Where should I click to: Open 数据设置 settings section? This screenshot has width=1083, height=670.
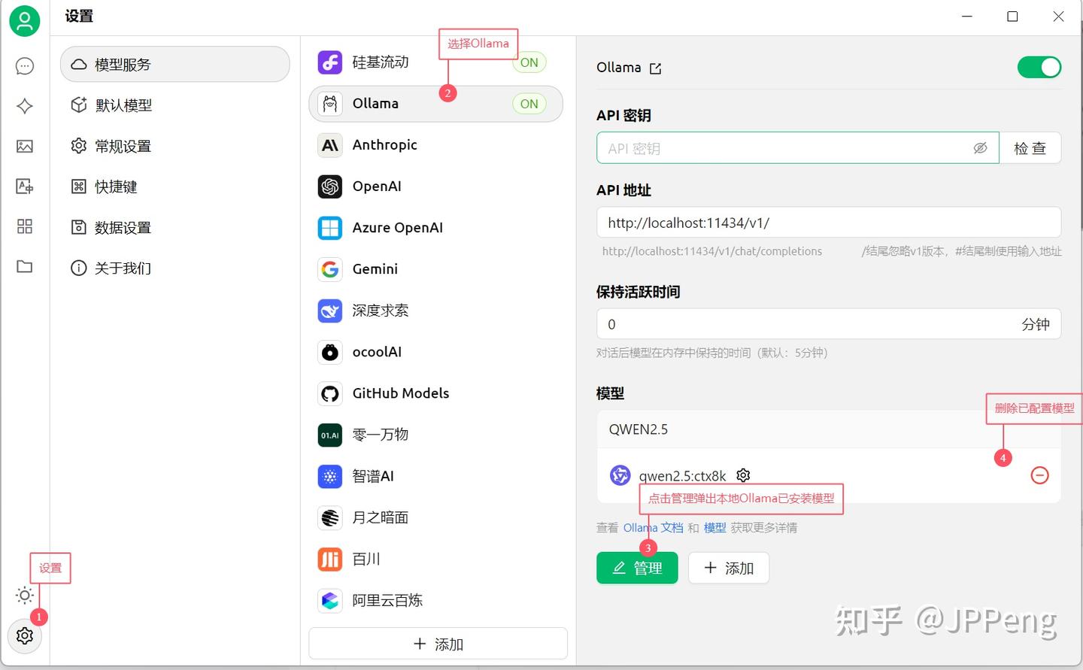pyautogui.click(x=175, y=227)
